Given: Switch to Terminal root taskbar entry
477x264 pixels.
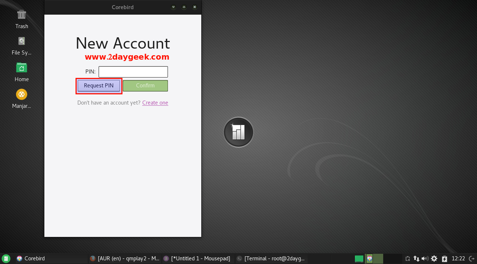Looking at the screenshot, I should click(x=271, y=259).
